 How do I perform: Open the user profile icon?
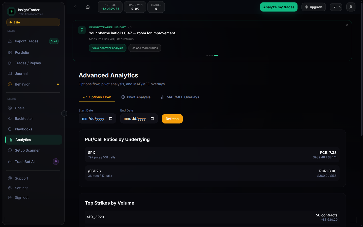tap(351, 7)
